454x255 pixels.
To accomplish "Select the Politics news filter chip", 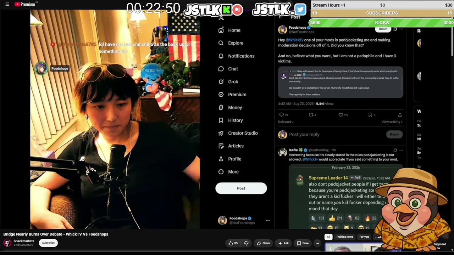I will (345, 237).
